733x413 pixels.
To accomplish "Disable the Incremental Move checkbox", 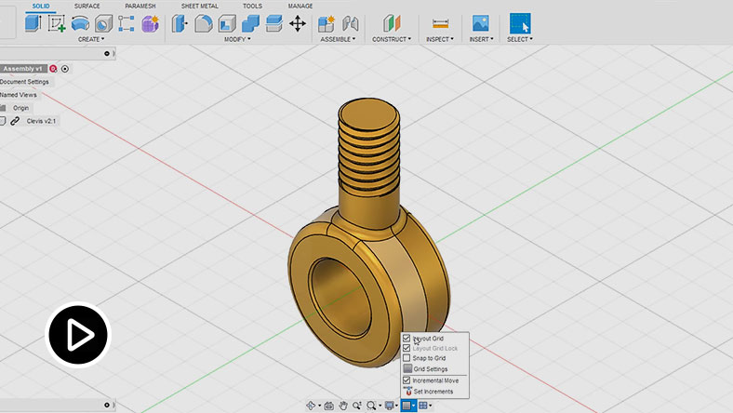I will pyautogui.click(x=406, y=380).
